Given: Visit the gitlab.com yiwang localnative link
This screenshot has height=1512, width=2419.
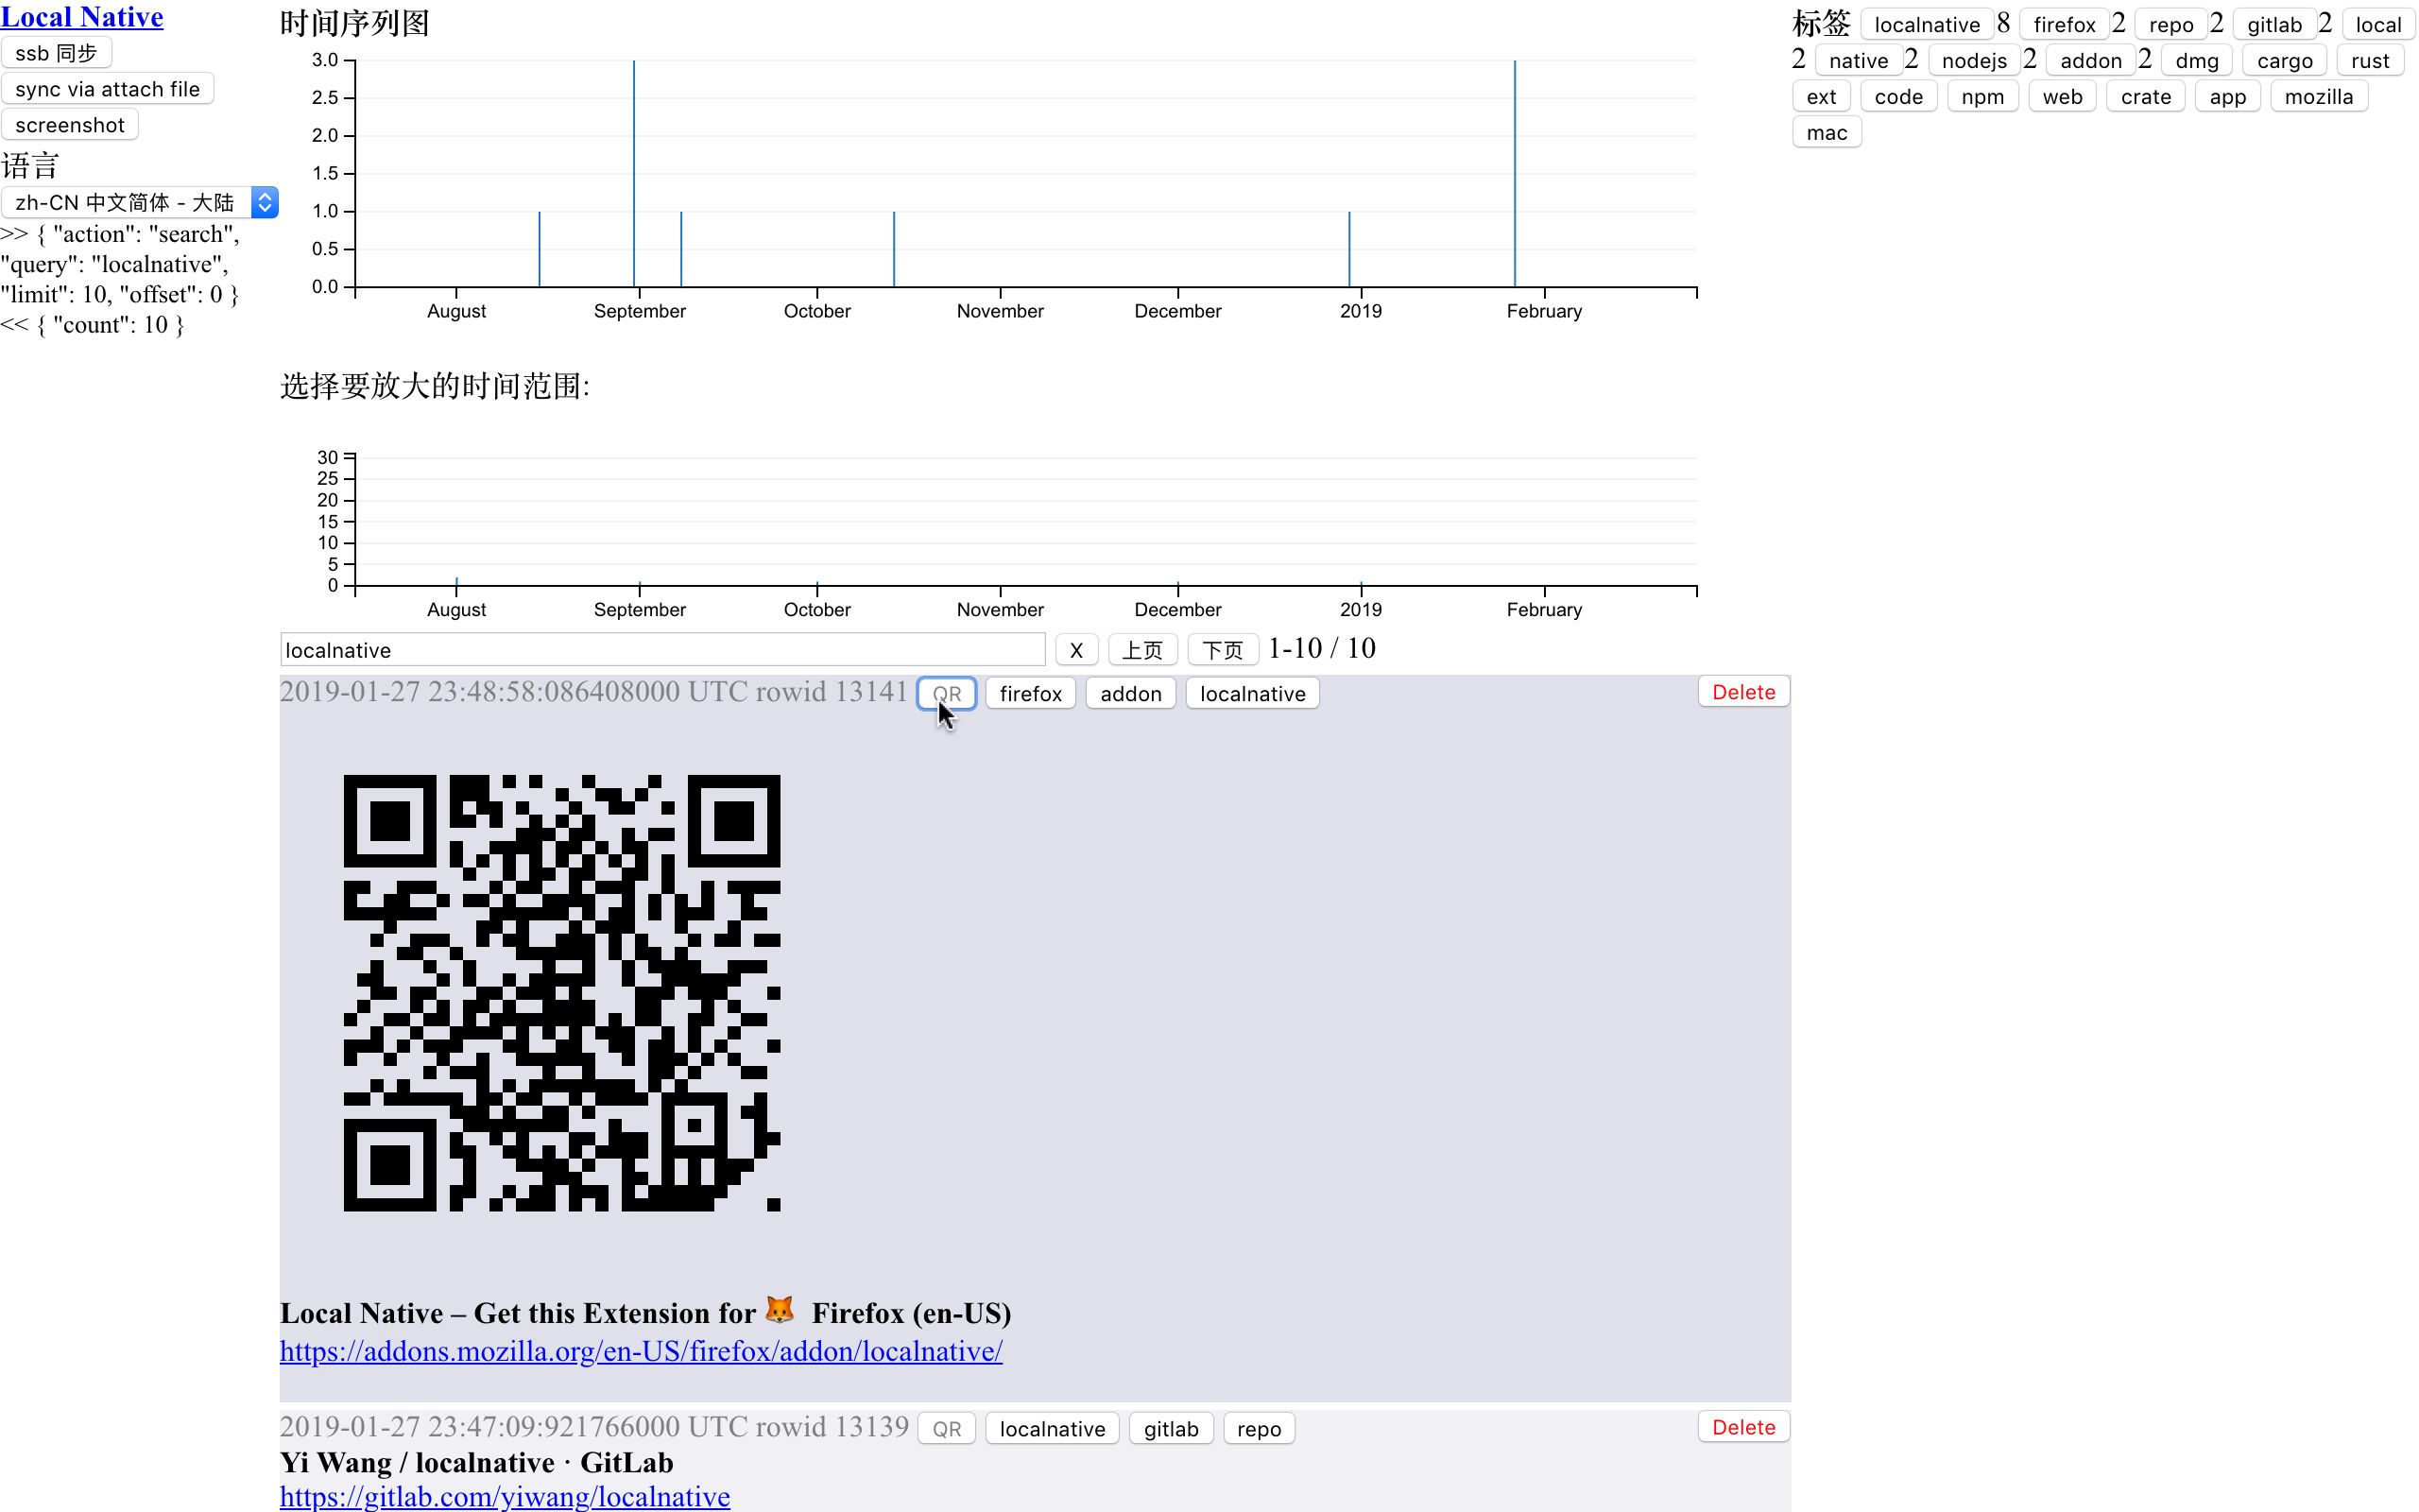Looking at the screenshot, I should 505,1497.
